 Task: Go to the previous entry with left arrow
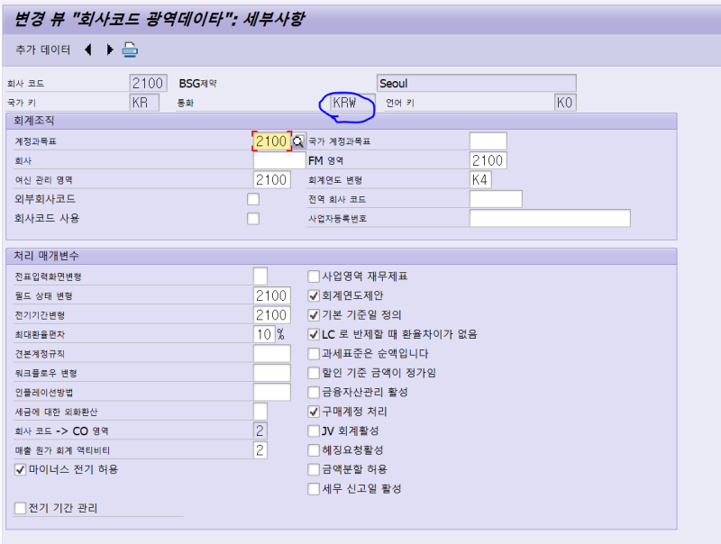[87, 51]
